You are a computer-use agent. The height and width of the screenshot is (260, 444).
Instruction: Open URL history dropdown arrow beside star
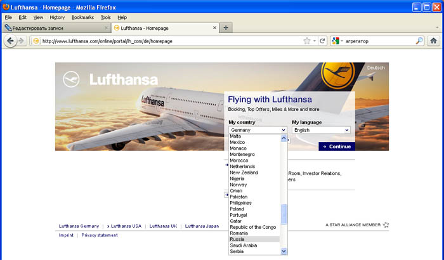pyautogui.click(x=315, y=41)
